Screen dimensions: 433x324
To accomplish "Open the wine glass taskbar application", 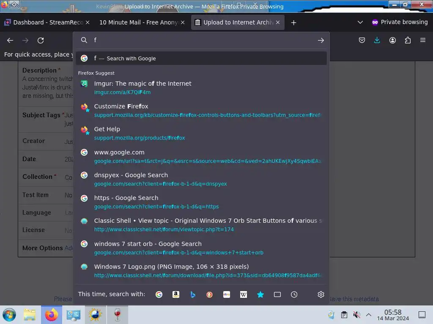I will (x=118, y=315).
